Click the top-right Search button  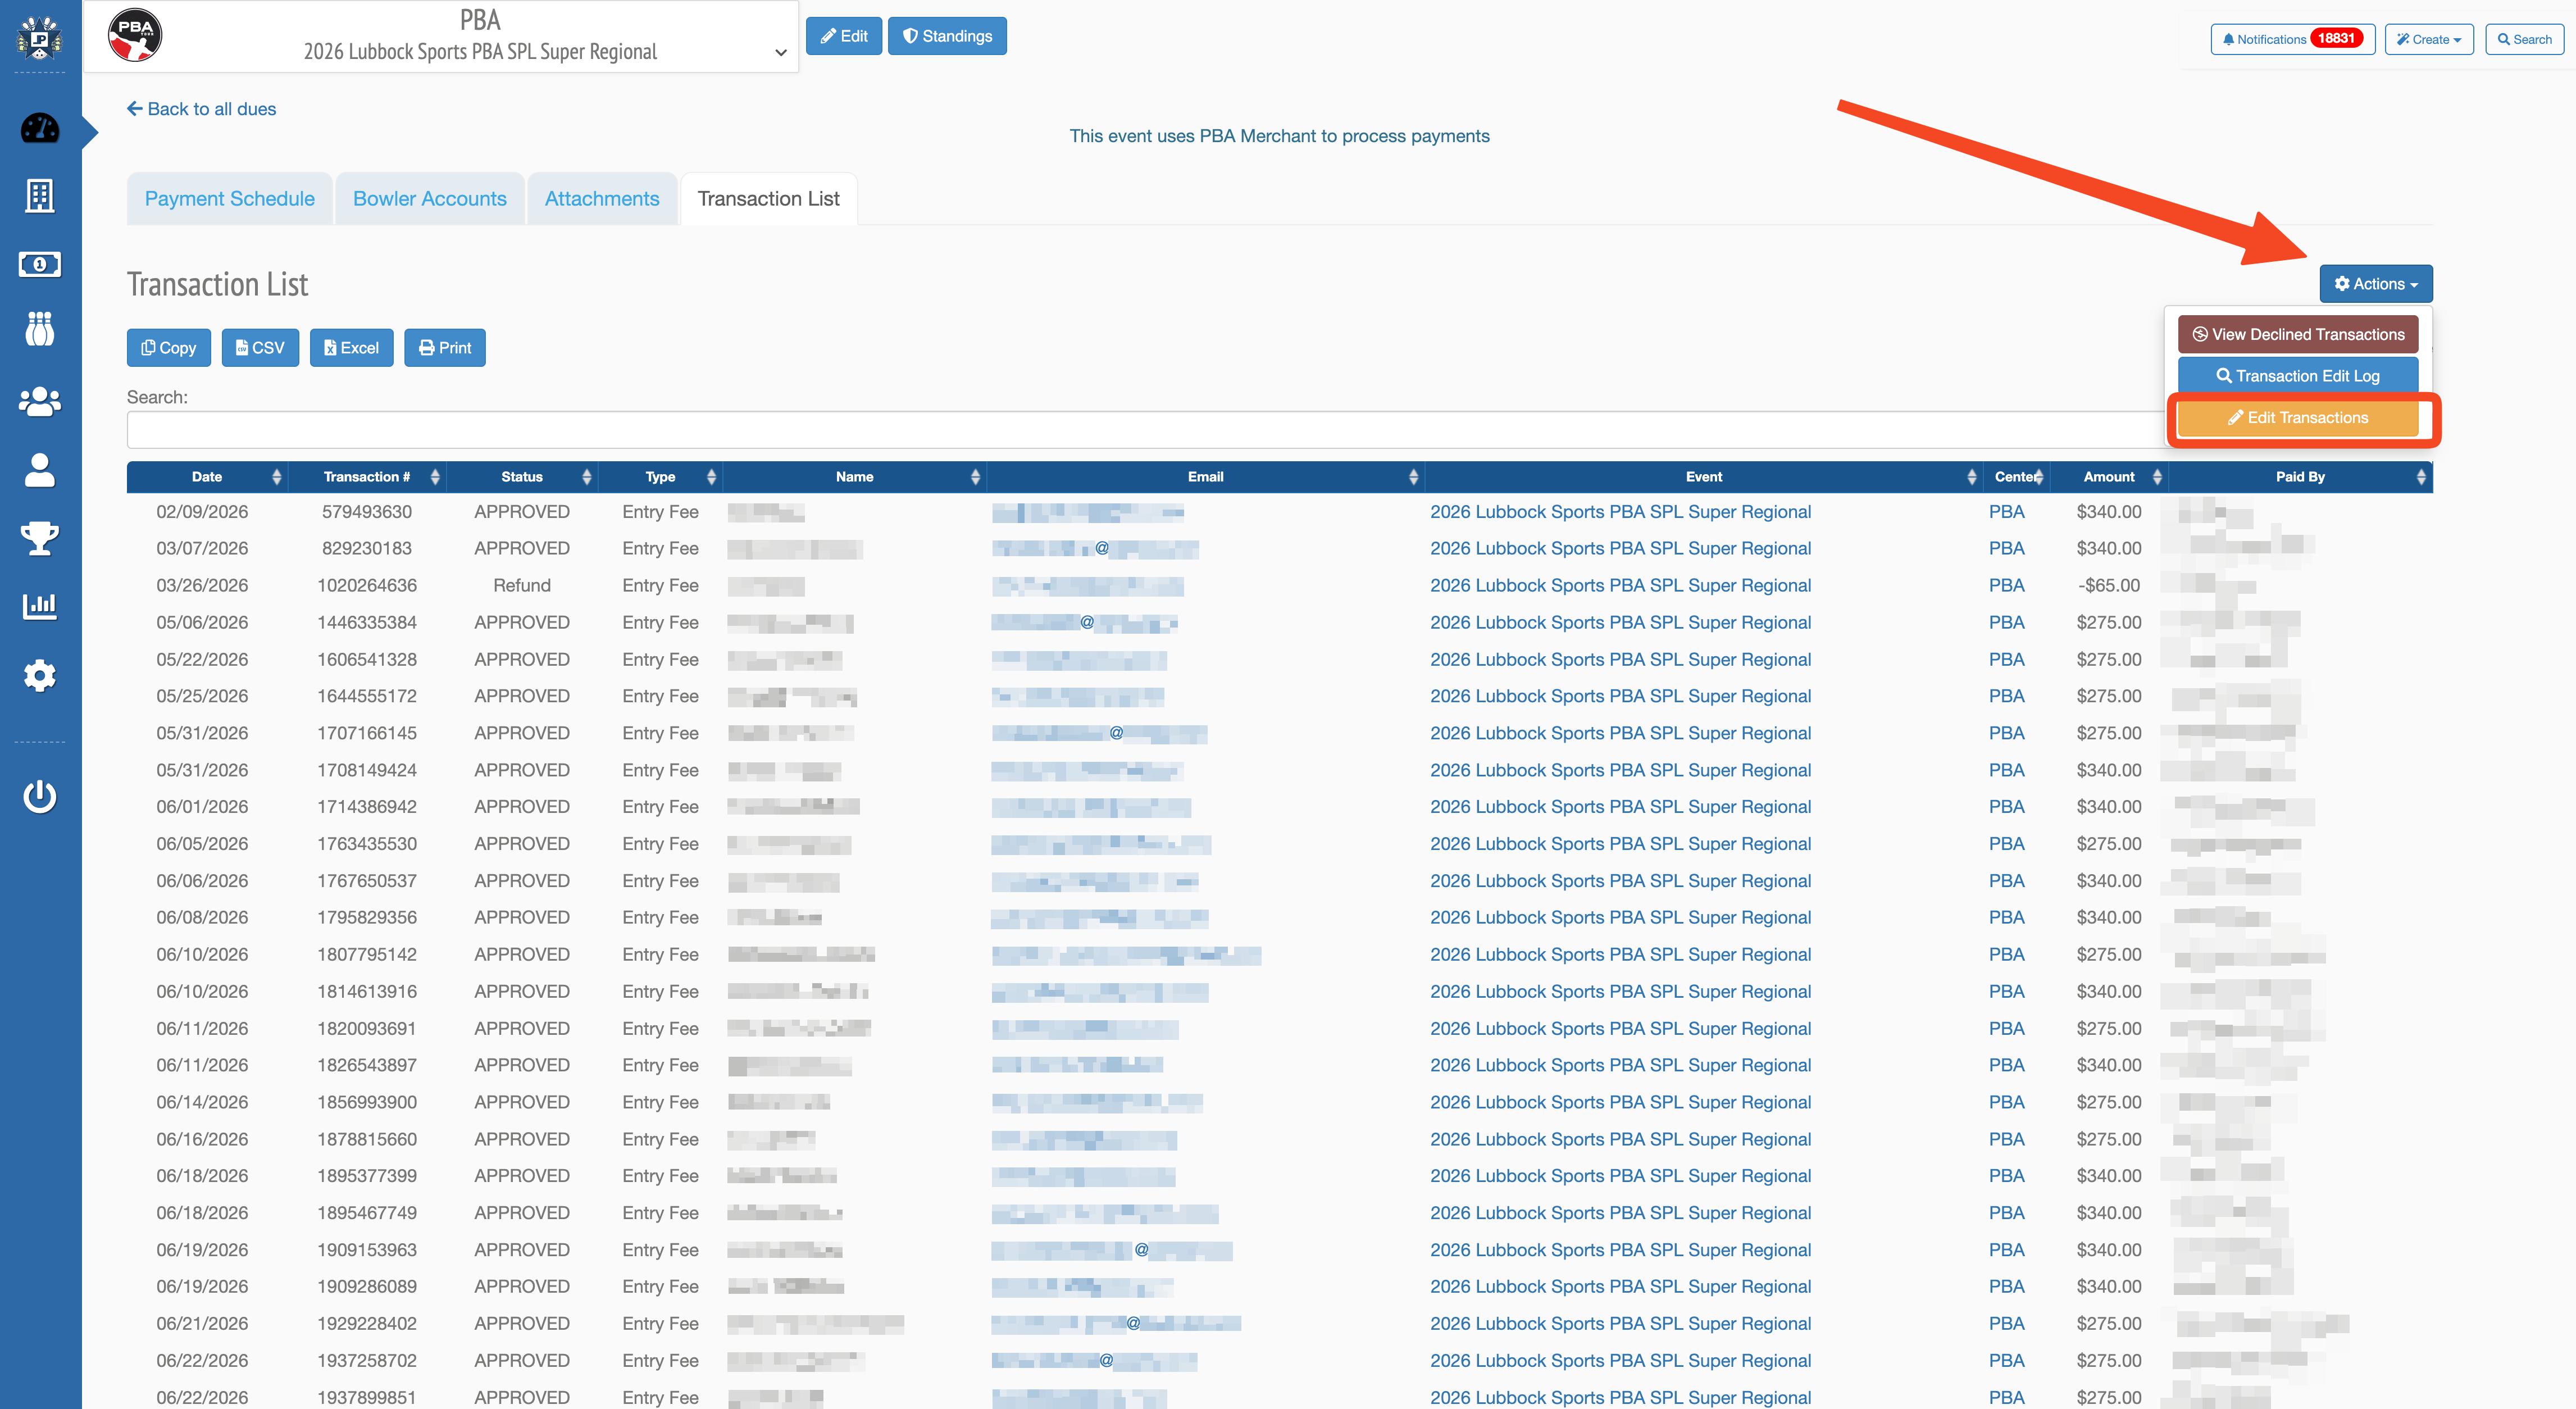(2524, 39)
